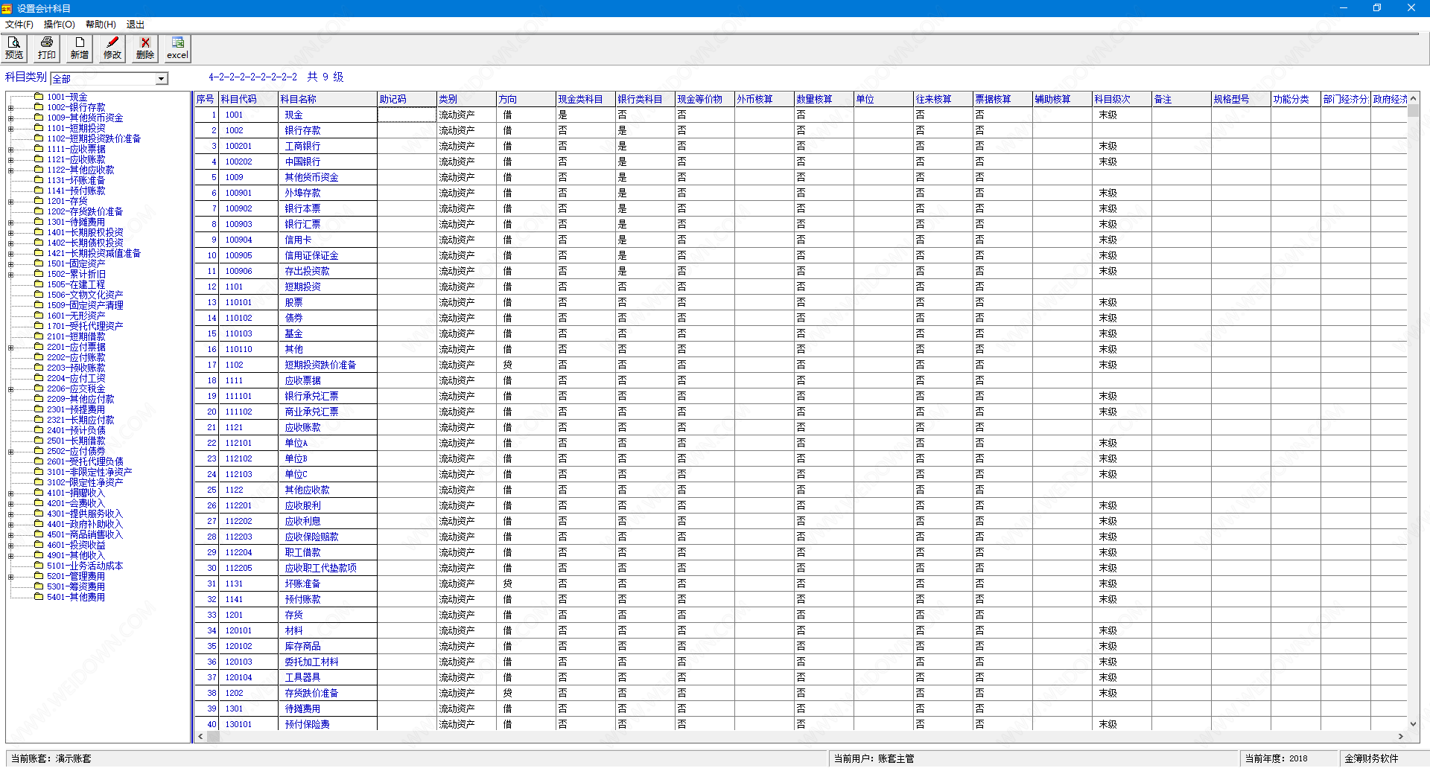The image size is (1430, 774).
Task: Expand the 5201-管理费用 tree node
Action: click(x=11, y=577)
